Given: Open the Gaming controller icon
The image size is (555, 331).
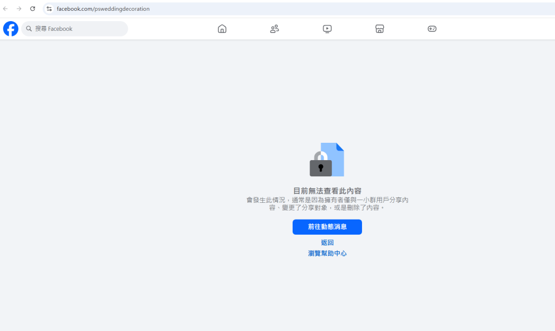Looking at the screenshot, I should click(432, 29).
